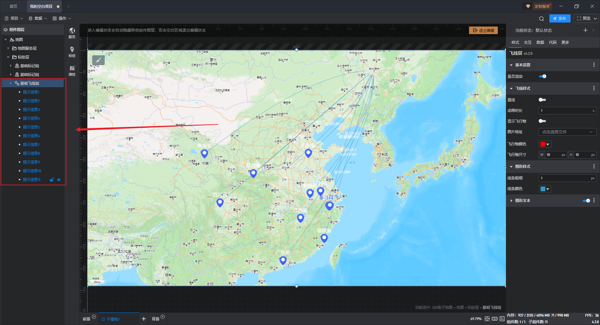Open the 项目 menu

(14, 18)
